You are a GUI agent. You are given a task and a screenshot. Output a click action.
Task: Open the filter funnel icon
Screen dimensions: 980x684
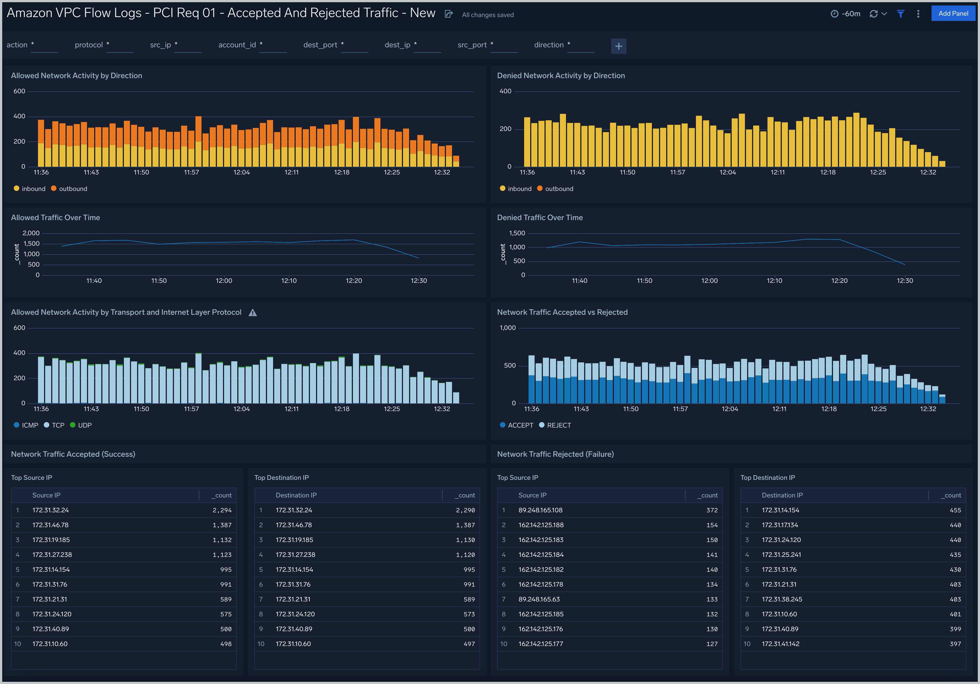click(x=901, y=14)
